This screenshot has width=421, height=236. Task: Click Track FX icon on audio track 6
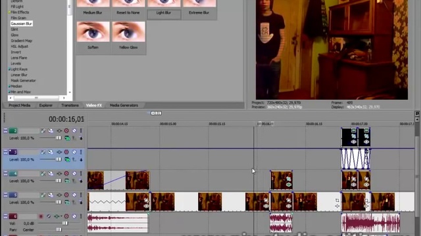click(x=57, y=216)
